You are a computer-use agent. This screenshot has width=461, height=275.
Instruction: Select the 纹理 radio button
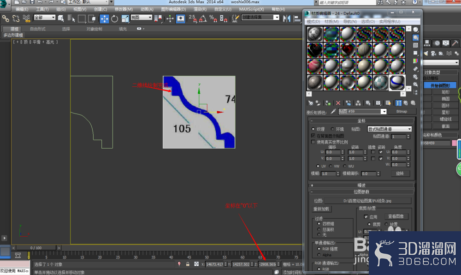click(313, 129)
